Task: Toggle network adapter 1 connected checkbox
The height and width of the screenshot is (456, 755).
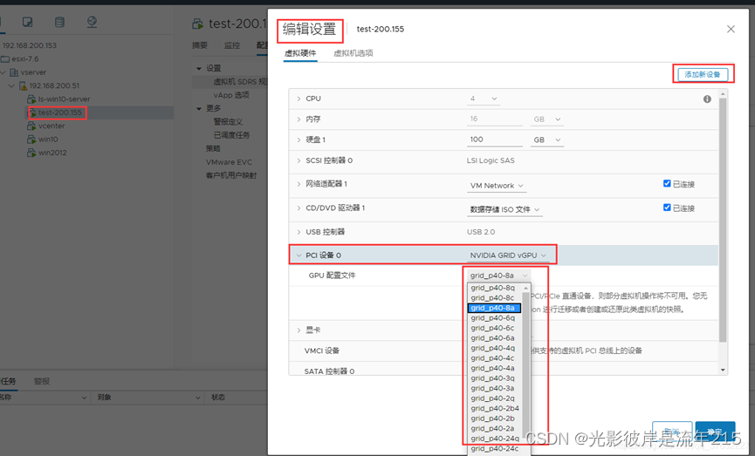Action: tap(666, 183)
